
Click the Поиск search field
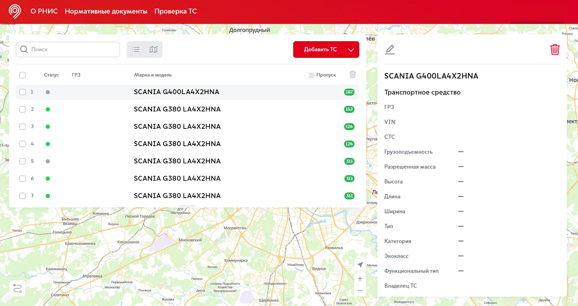(x=68, y=50)
